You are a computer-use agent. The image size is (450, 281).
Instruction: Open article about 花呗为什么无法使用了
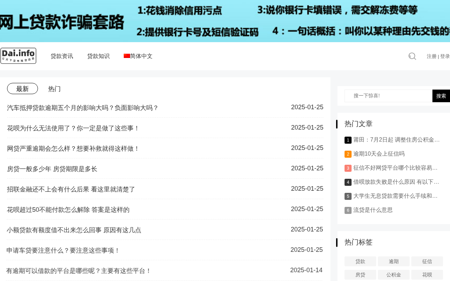[73, 128]
